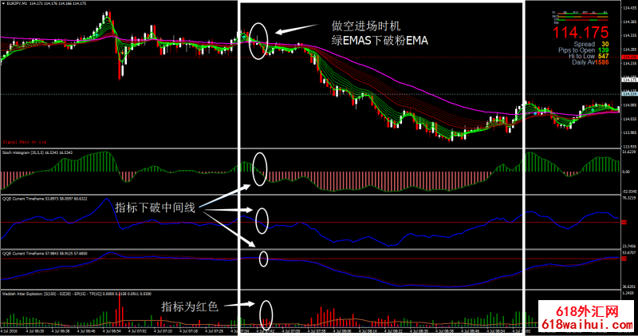Select the Daily Av 1586 readout
638x336 pixels.
click(x=590, y=62)
